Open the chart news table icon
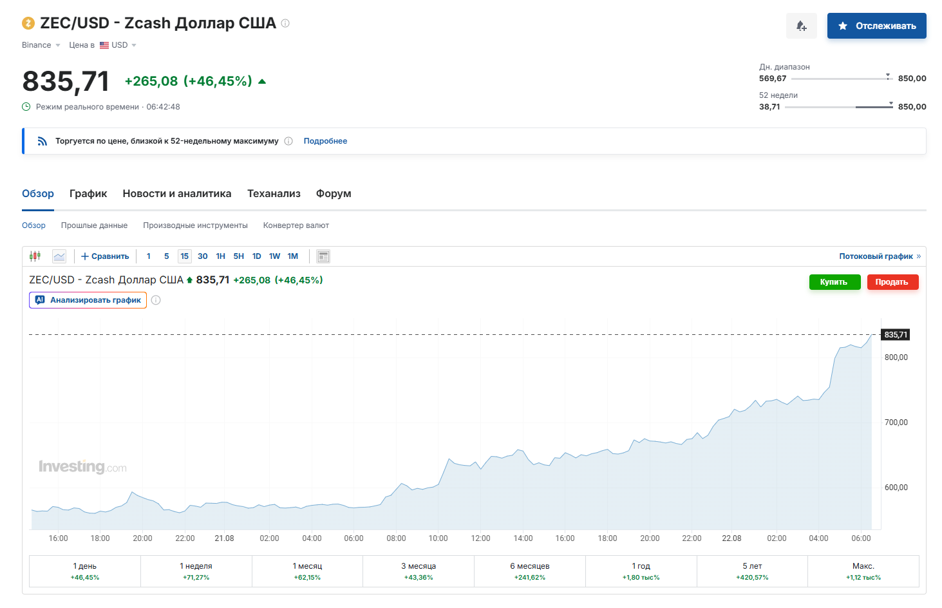The height and width of the screenshot is (608, 942). (323, 256)
